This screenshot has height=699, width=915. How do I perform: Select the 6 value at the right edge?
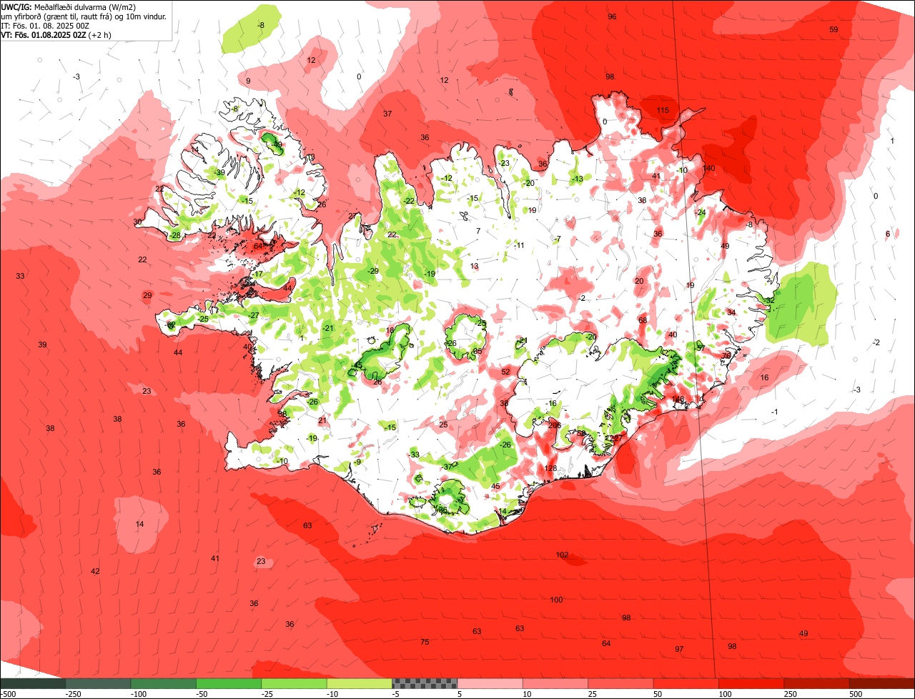(x=888, y=234)
